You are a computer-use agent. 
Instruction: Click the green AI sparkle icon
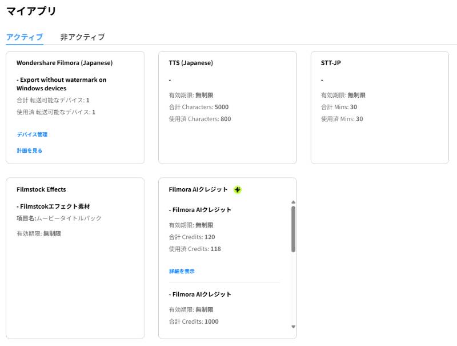click(238, 190)
